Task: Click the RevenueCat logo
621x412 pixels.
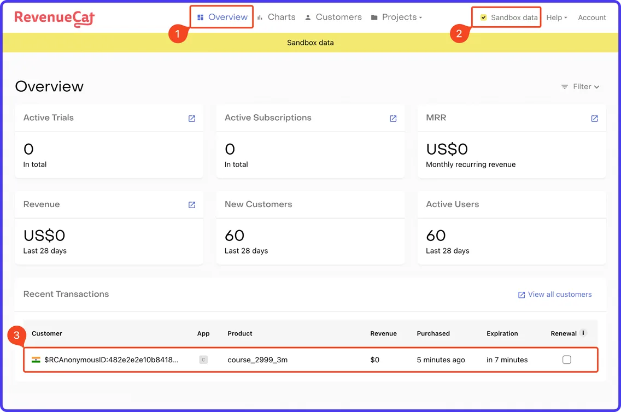Action: pyautogui.click(x=54, y=19)
